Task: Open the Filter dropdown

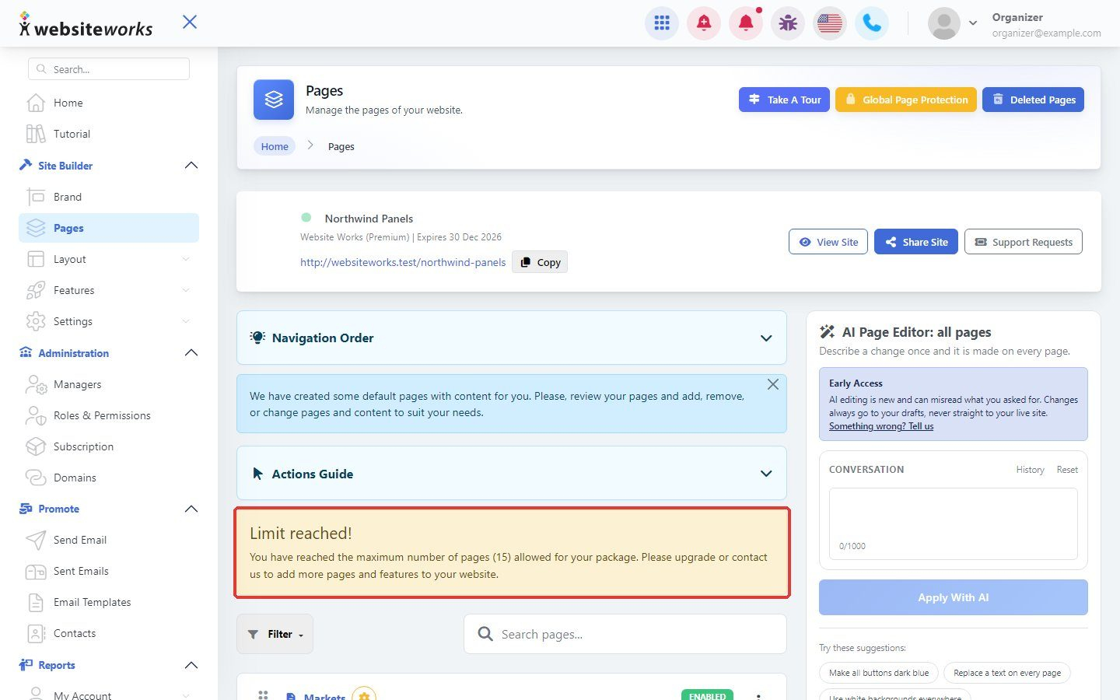Action: [275, 634]
